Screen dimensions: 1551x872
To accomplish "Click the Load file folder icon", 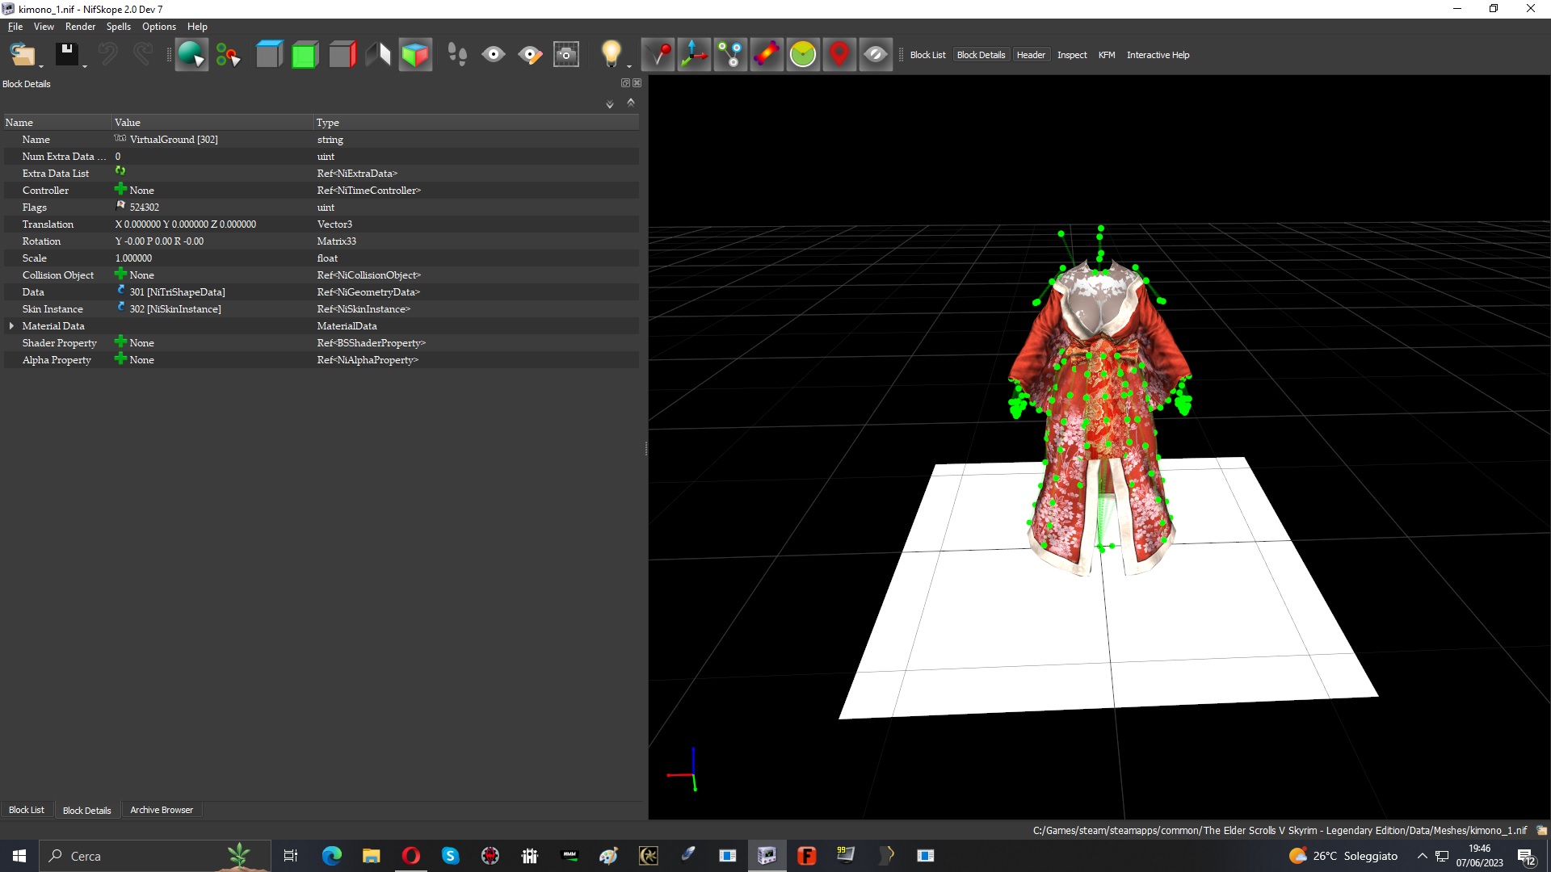I will [x=22, y=55].
